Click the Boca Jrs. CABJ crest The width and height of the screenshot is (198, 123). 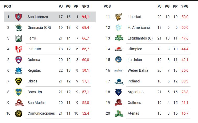pos(19,92)
